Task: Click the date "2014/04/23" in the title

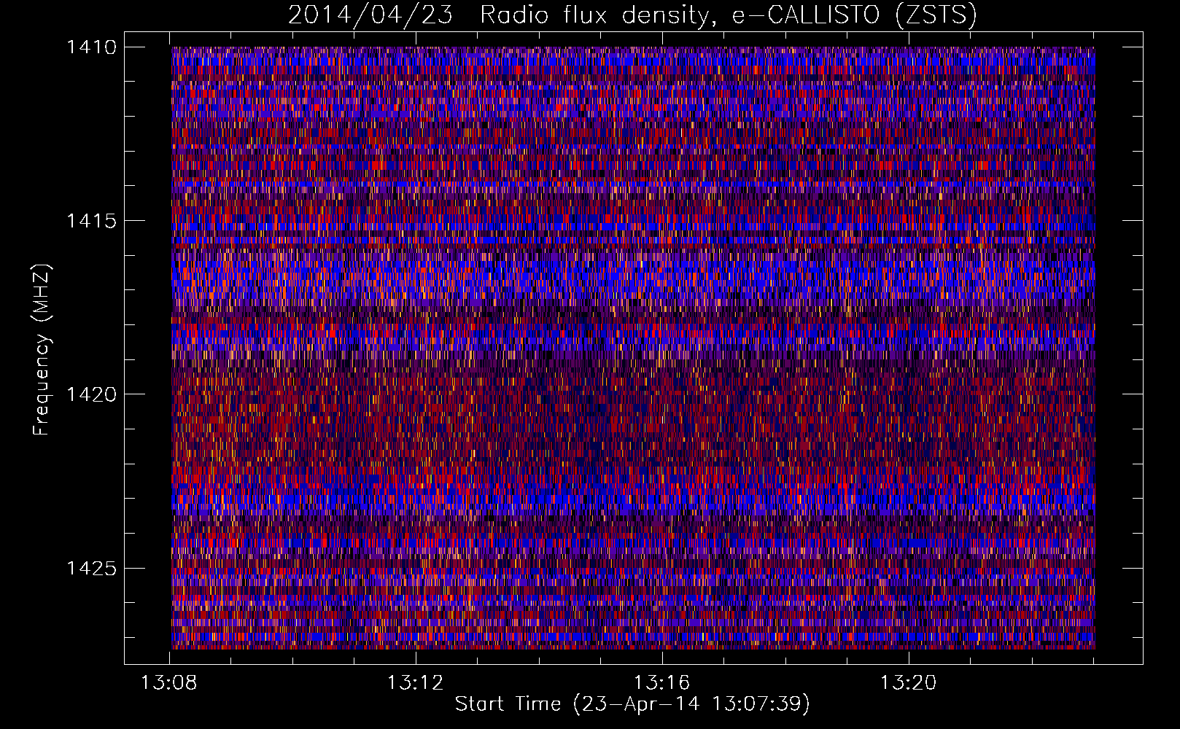Action: tap(370, 15)
